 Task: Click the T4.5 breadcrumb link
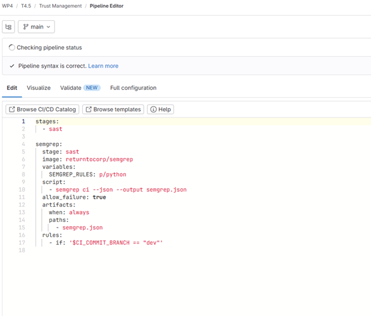click(x=26, y=6)
